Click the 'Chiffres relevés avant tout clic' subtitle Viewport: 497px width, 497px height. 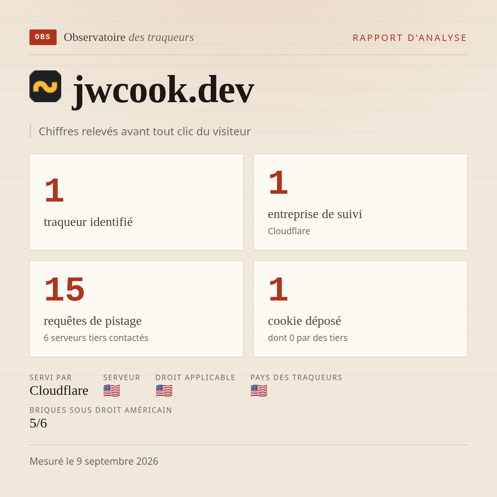point(144,131)
